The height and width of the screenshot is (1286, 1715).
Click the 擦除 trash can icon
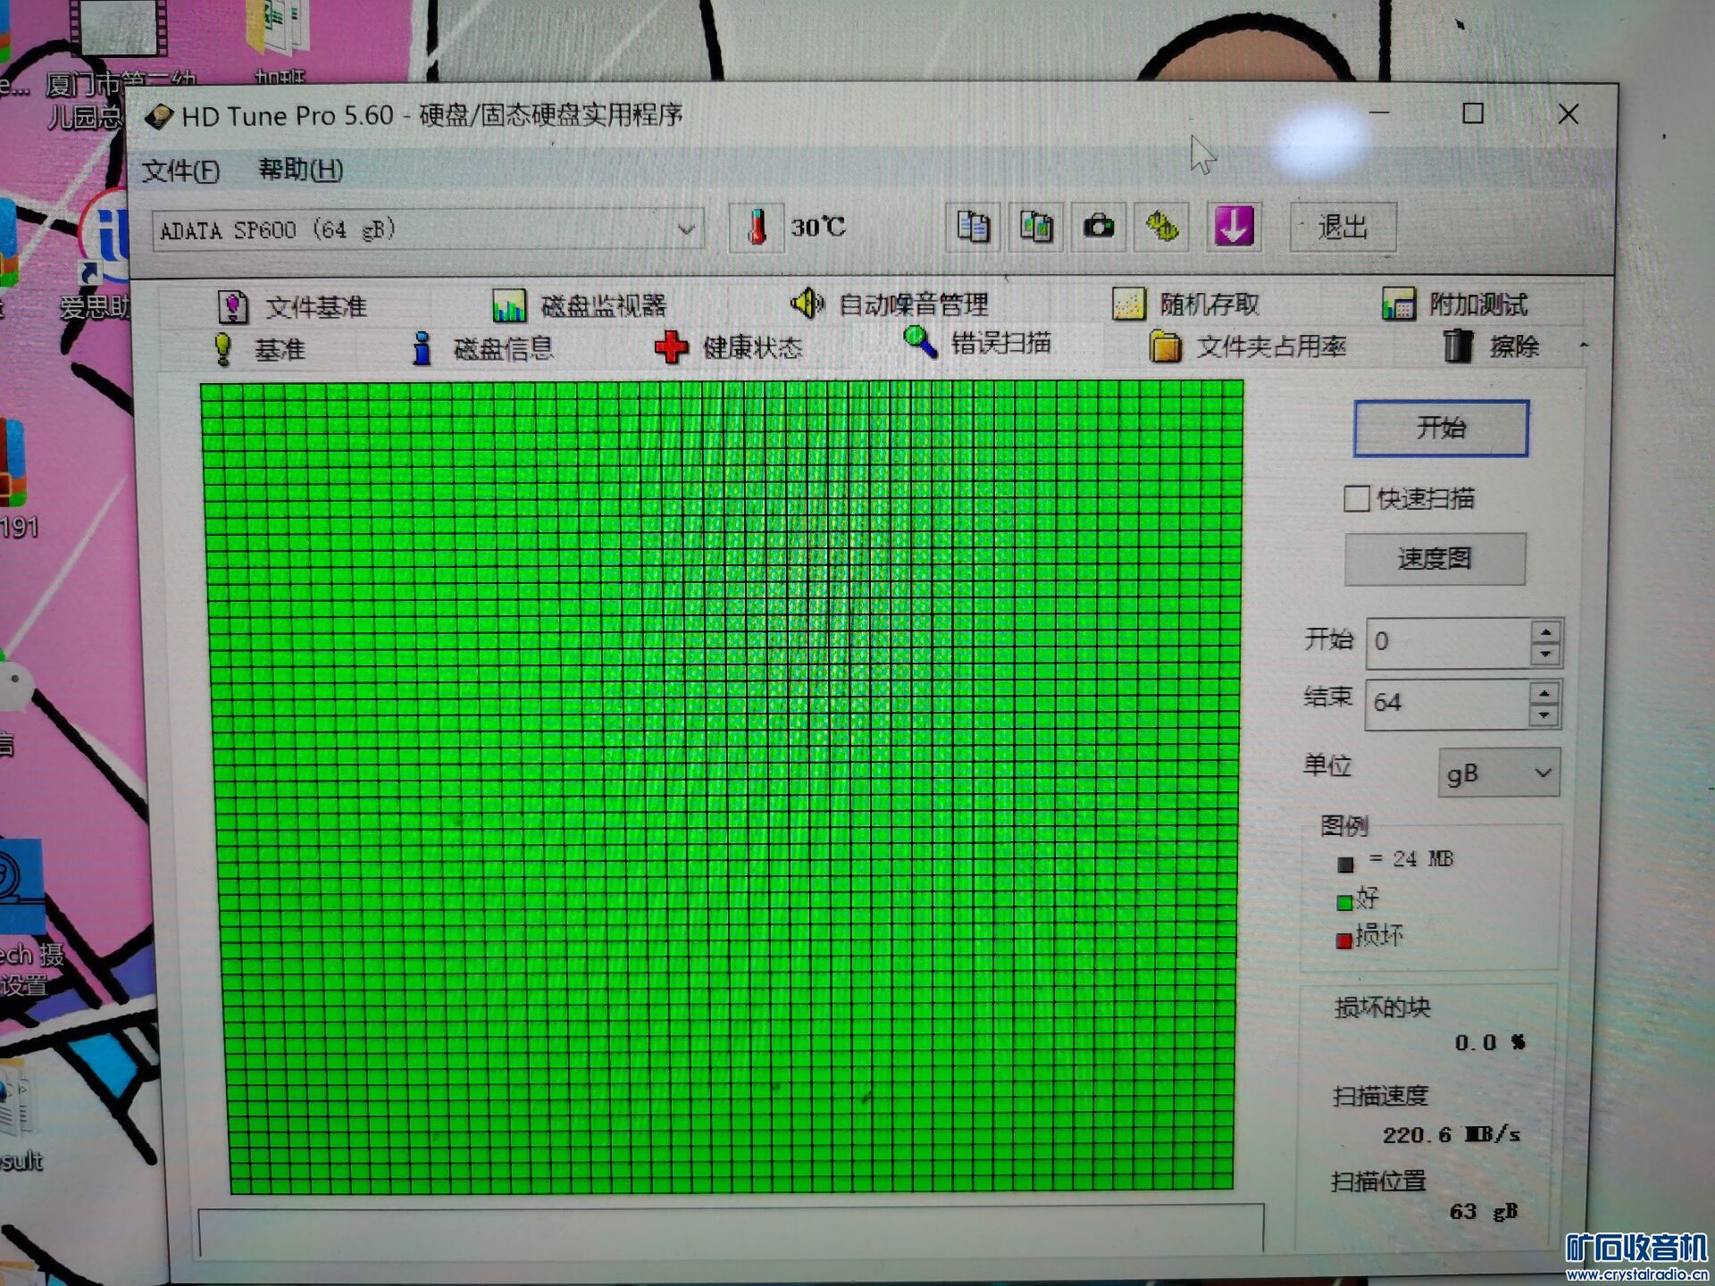1458,345
